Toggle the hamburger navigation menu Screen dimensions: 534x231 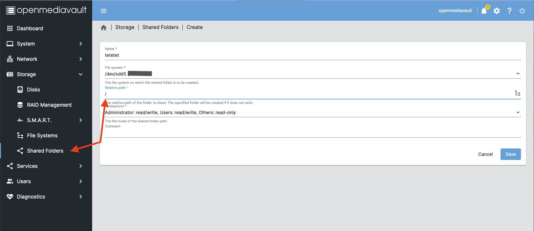(104, 11)
